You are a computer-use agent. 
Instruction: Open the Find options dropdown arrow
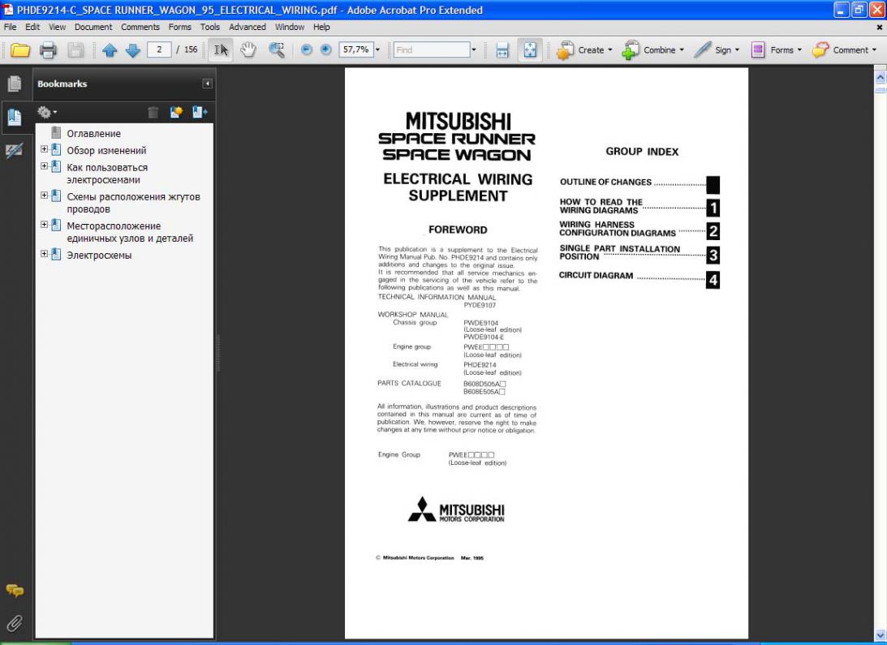(473, 49)
